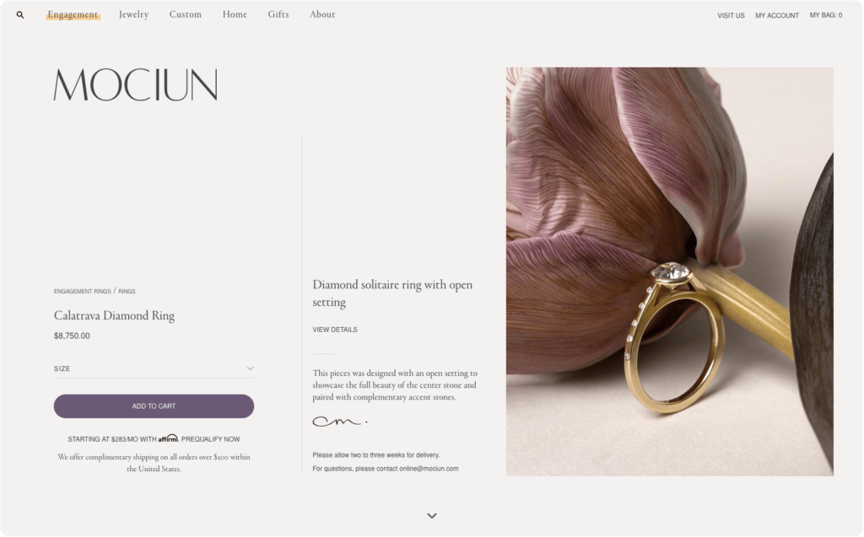
Task: Open the Custom menu
Action: (x=185, y=15)
